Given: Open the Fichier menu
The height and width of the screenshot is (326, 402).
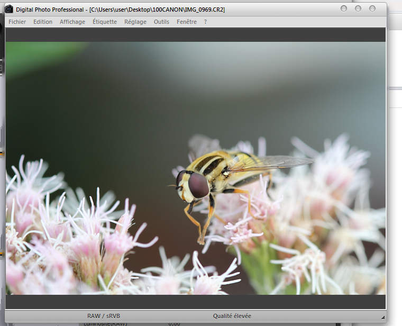Looking at the screenshot, I should [17, 22].
